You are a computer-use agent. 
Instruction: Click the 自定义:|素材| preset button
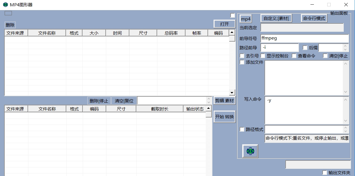click(276, 18)
